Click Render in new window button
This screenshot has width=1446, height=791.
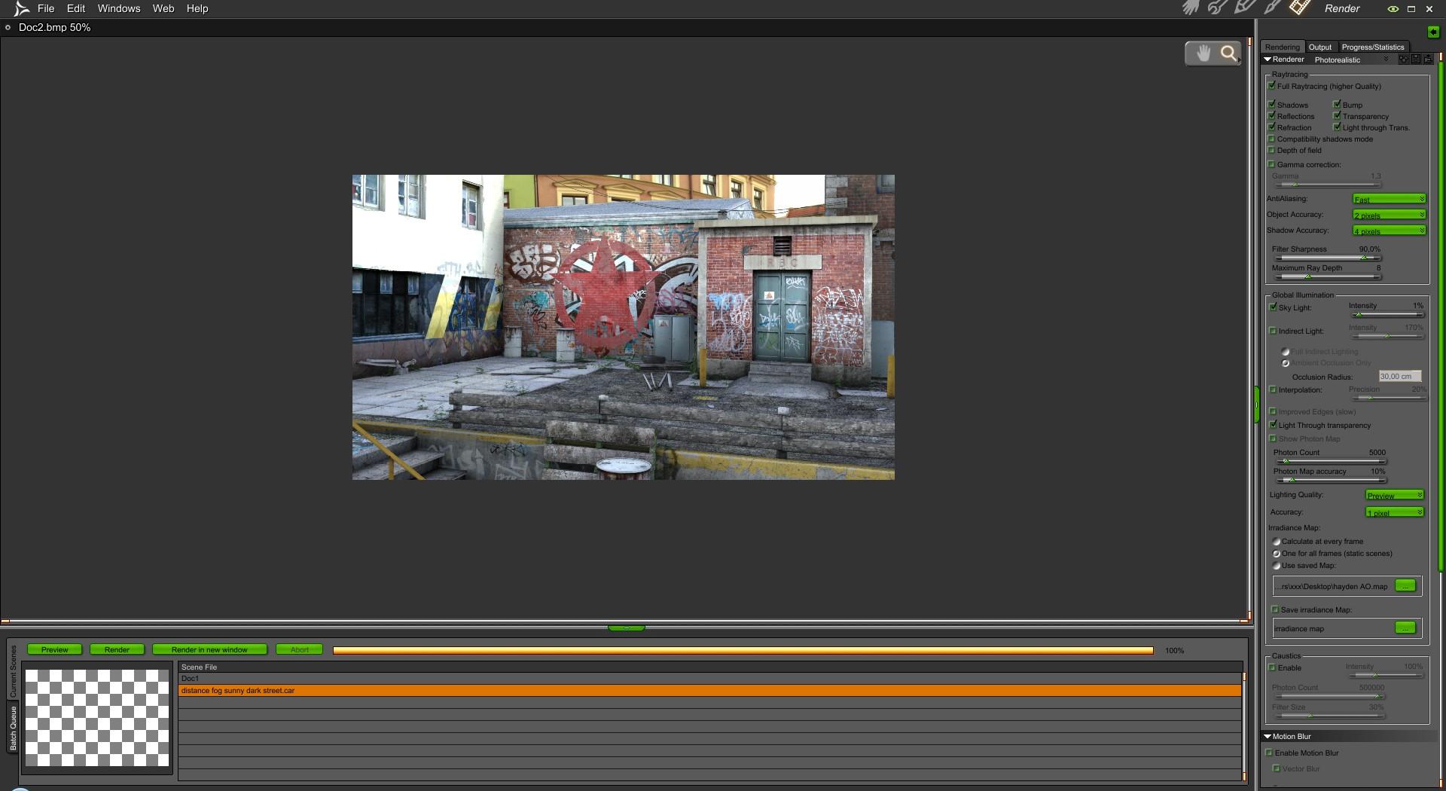tap(209, 649)
